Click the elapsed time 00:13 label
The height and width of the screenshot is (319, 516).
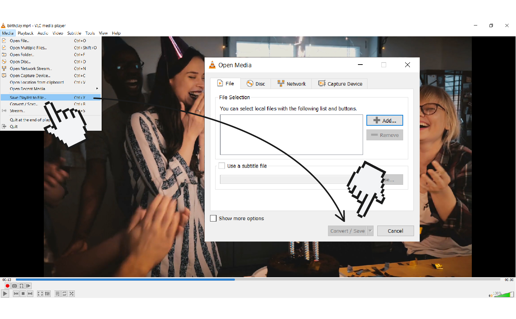(x=7, y=280)
